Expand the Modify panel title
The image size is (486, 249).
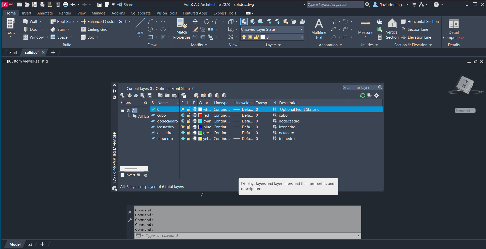pyautogui.click(x=199, y=45)
